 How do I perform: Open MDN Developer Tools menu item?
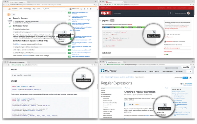tap(167, 72)
